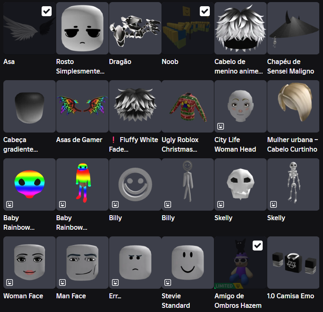Equip the rainbow Asas de Gamer wings
Viewport: 323px width, 312px height.
pos(82,106)
